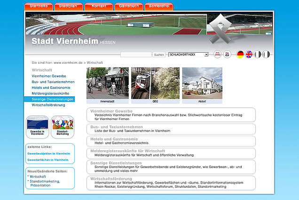Click the Wirtschaft breadcrumb entry

[95, 62]
